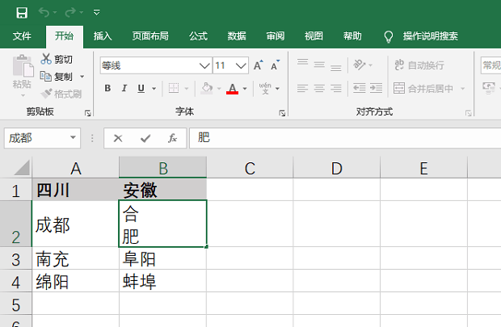Open the 审阅 tab
Viewport: 501px width, 327px height.
(275, 36)
